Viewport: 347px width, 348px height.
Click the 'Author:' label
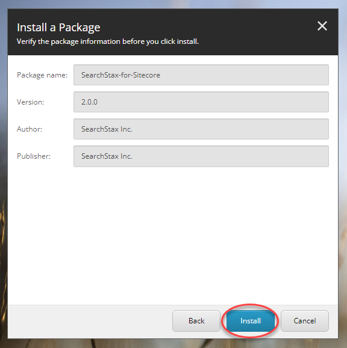click(x=30, y=129)
